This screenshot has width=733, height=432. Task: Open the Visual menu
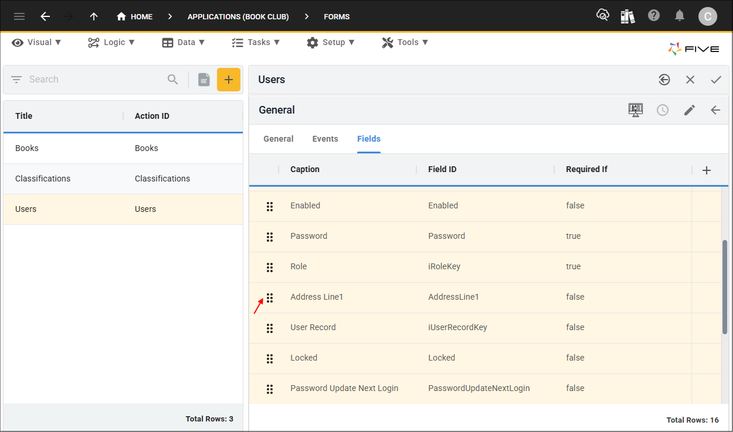[x=36, y=42]
